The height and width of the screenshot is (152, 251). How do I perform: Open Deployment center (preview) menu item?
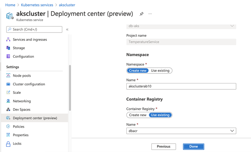[x=35, y=118]
